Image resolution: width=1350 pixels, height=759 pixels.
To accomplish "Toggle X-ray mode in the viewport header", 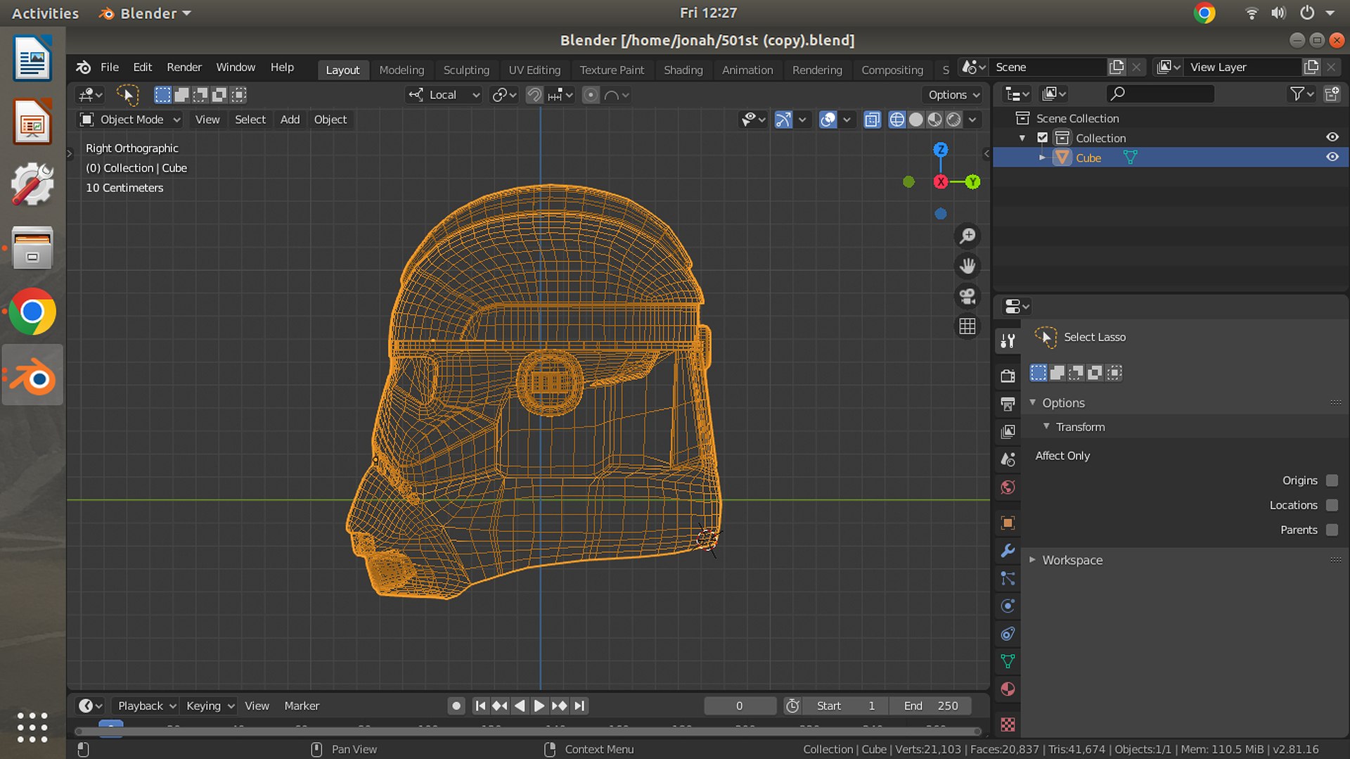I will point(872,120).
